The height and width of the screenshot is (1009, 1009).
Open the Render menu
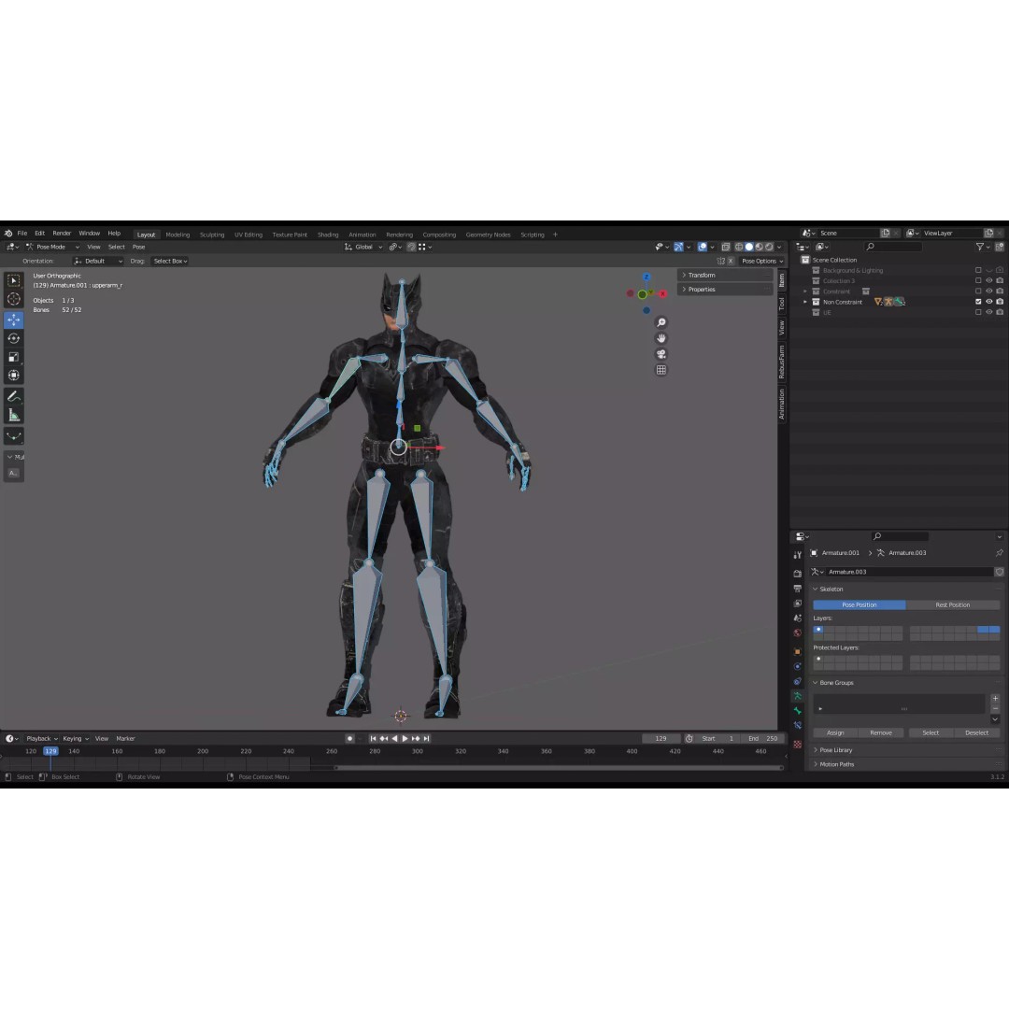tap(62, 234)
